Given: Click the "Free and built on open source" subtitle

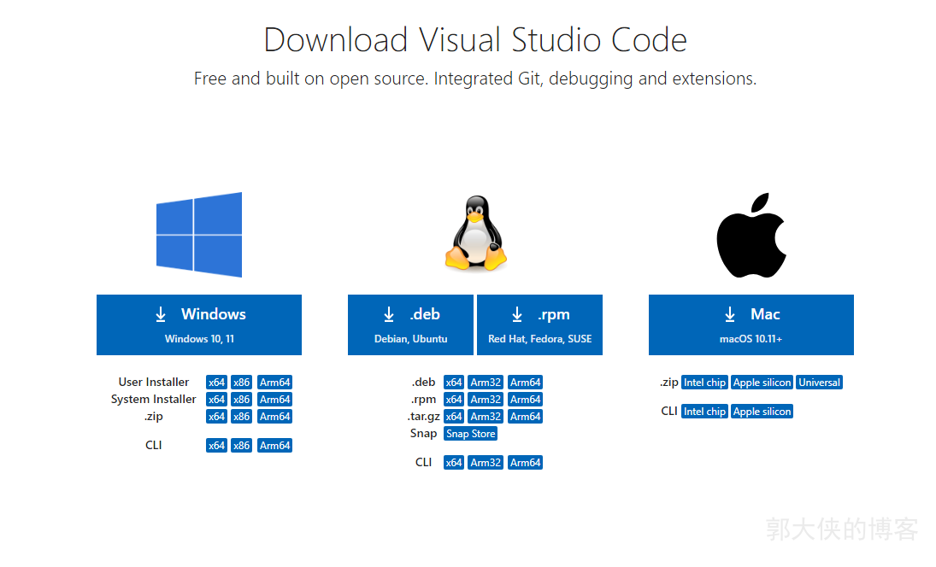Looking at the screenshot, I should [475, 79].
